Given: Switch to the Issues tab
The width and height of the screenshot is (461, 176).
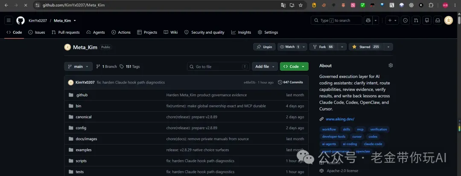Looking at the screenshot, I should [x=37, y=32].
